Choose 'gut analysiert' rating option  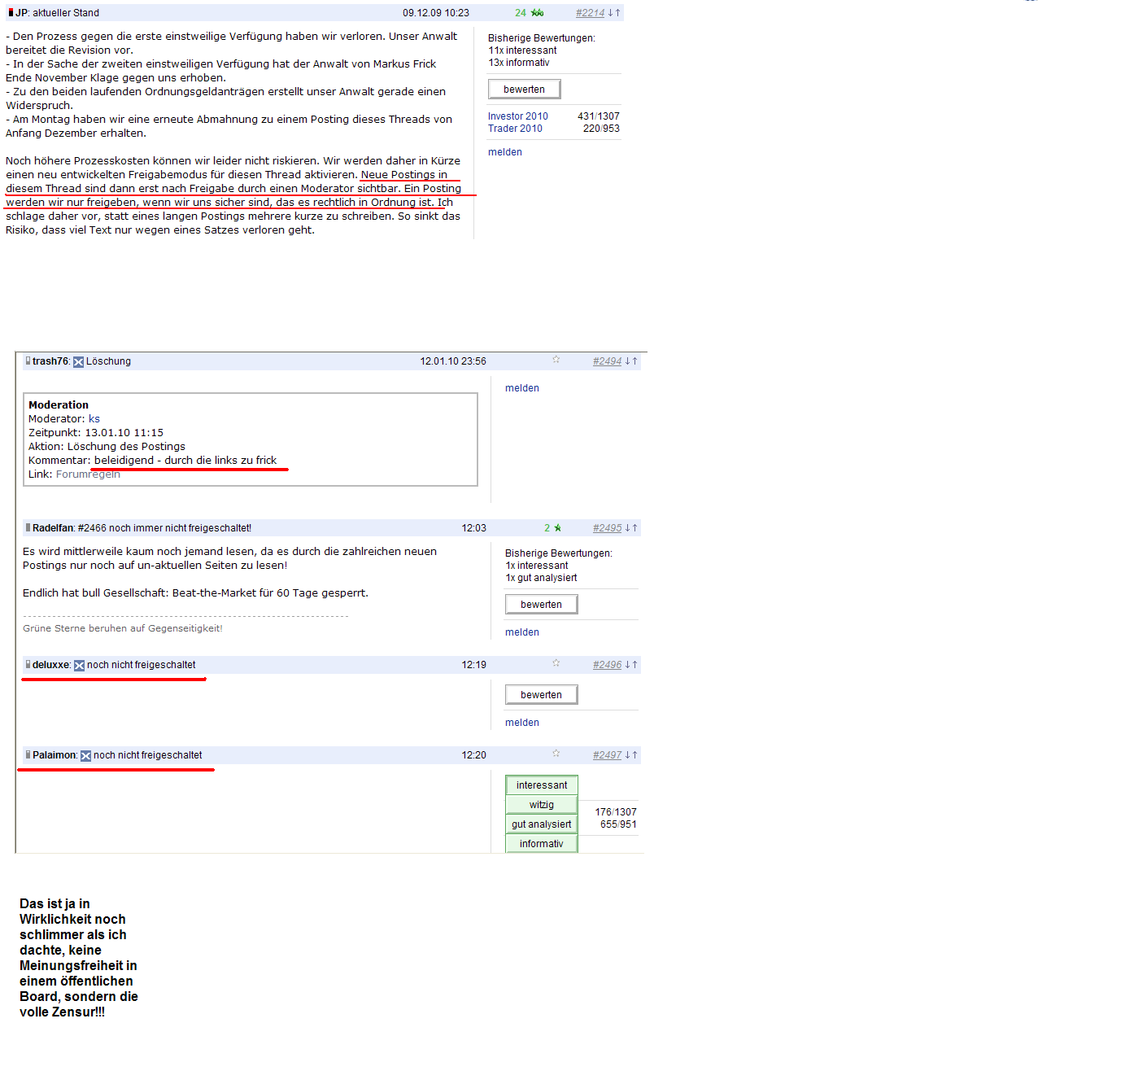(542, 824)
